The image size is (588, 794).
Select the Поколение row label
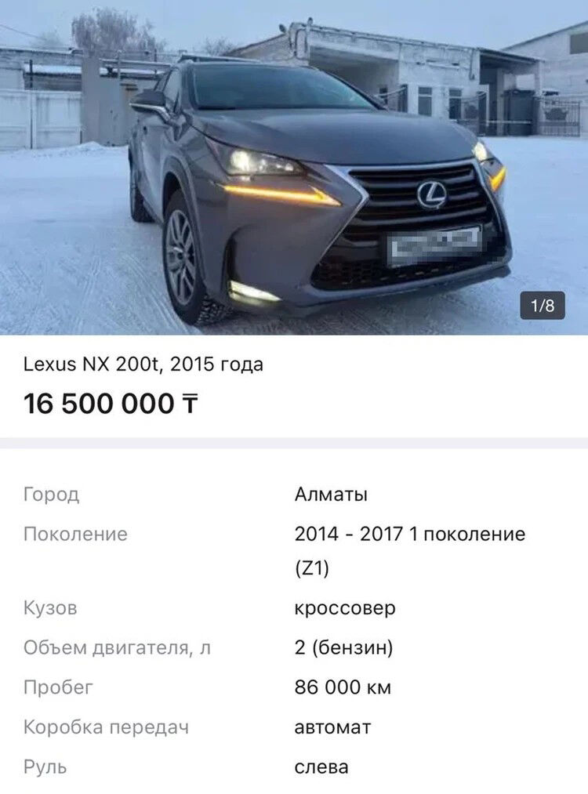pyautogui.click(x=75, y=534)
